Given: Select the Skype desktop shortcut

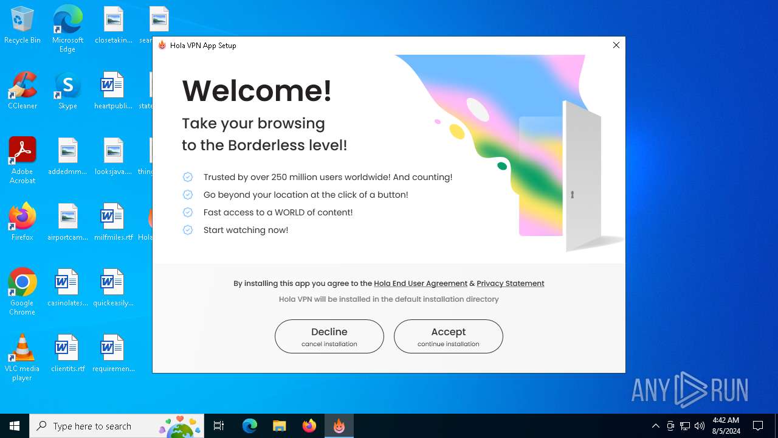Looking at the screenshot, I should [x=67, y=91].
